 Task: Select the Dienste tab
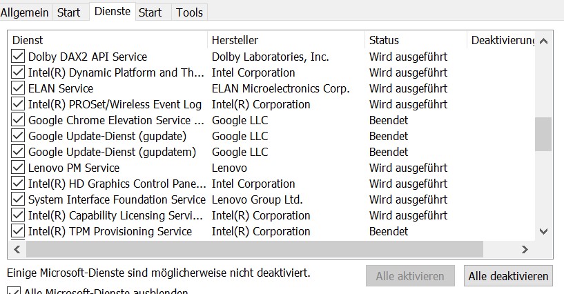point(113,12)
